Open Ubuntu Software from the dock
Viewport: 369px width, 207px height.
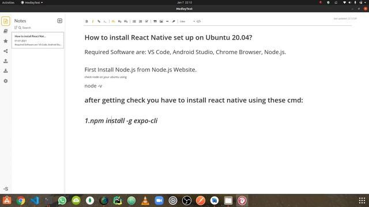7,201
